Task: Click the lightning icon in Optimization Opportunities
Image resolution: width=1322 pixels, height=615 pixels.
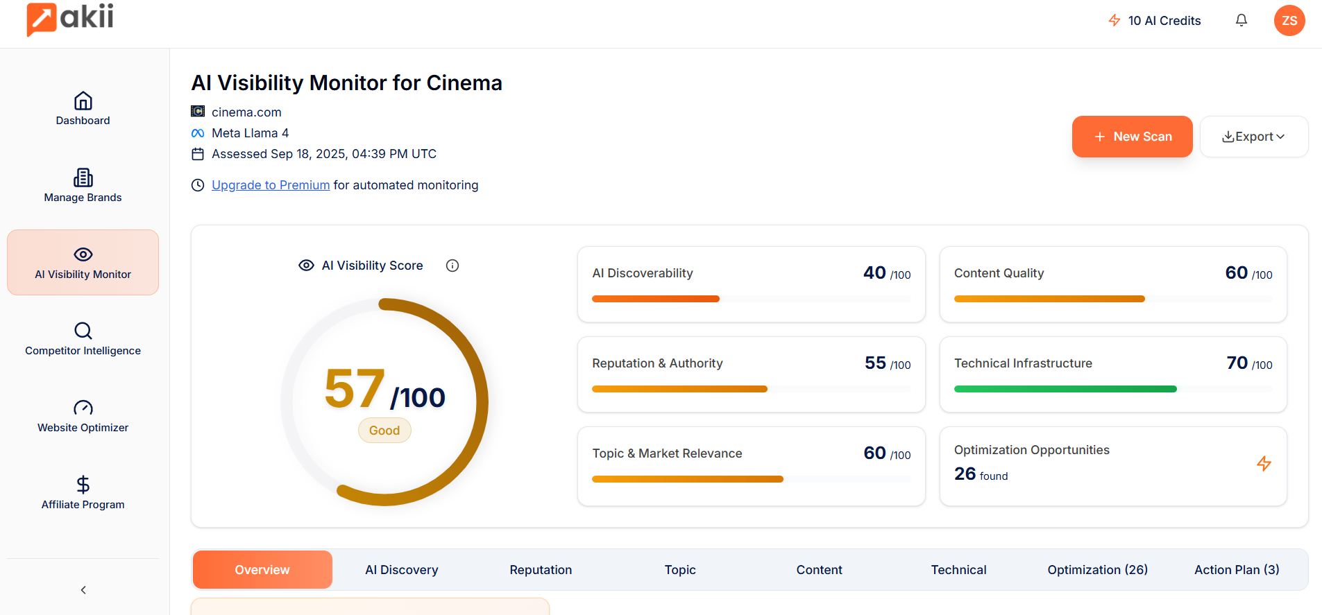Action: (1264, 463)
